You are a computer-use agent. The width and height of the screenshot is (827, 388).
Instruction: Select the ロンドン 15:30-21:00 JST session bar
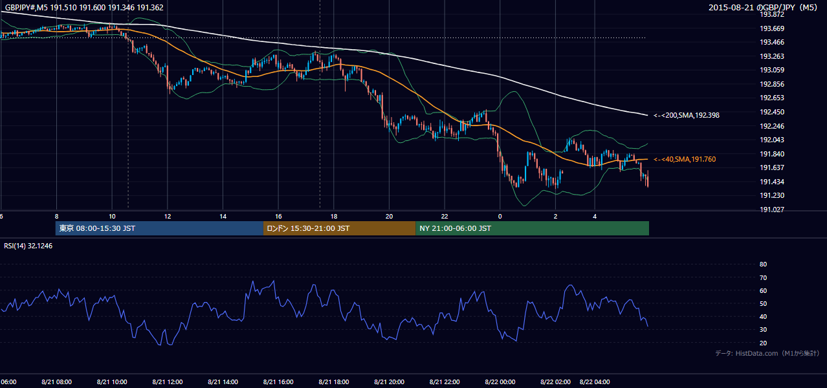coord(339,228)
